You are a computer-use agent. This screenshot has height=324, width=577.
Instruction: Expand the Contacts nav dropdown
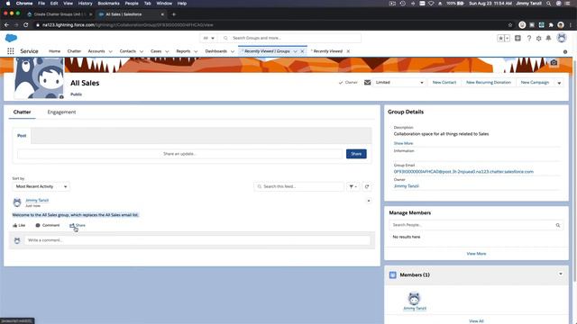point(142,51)
